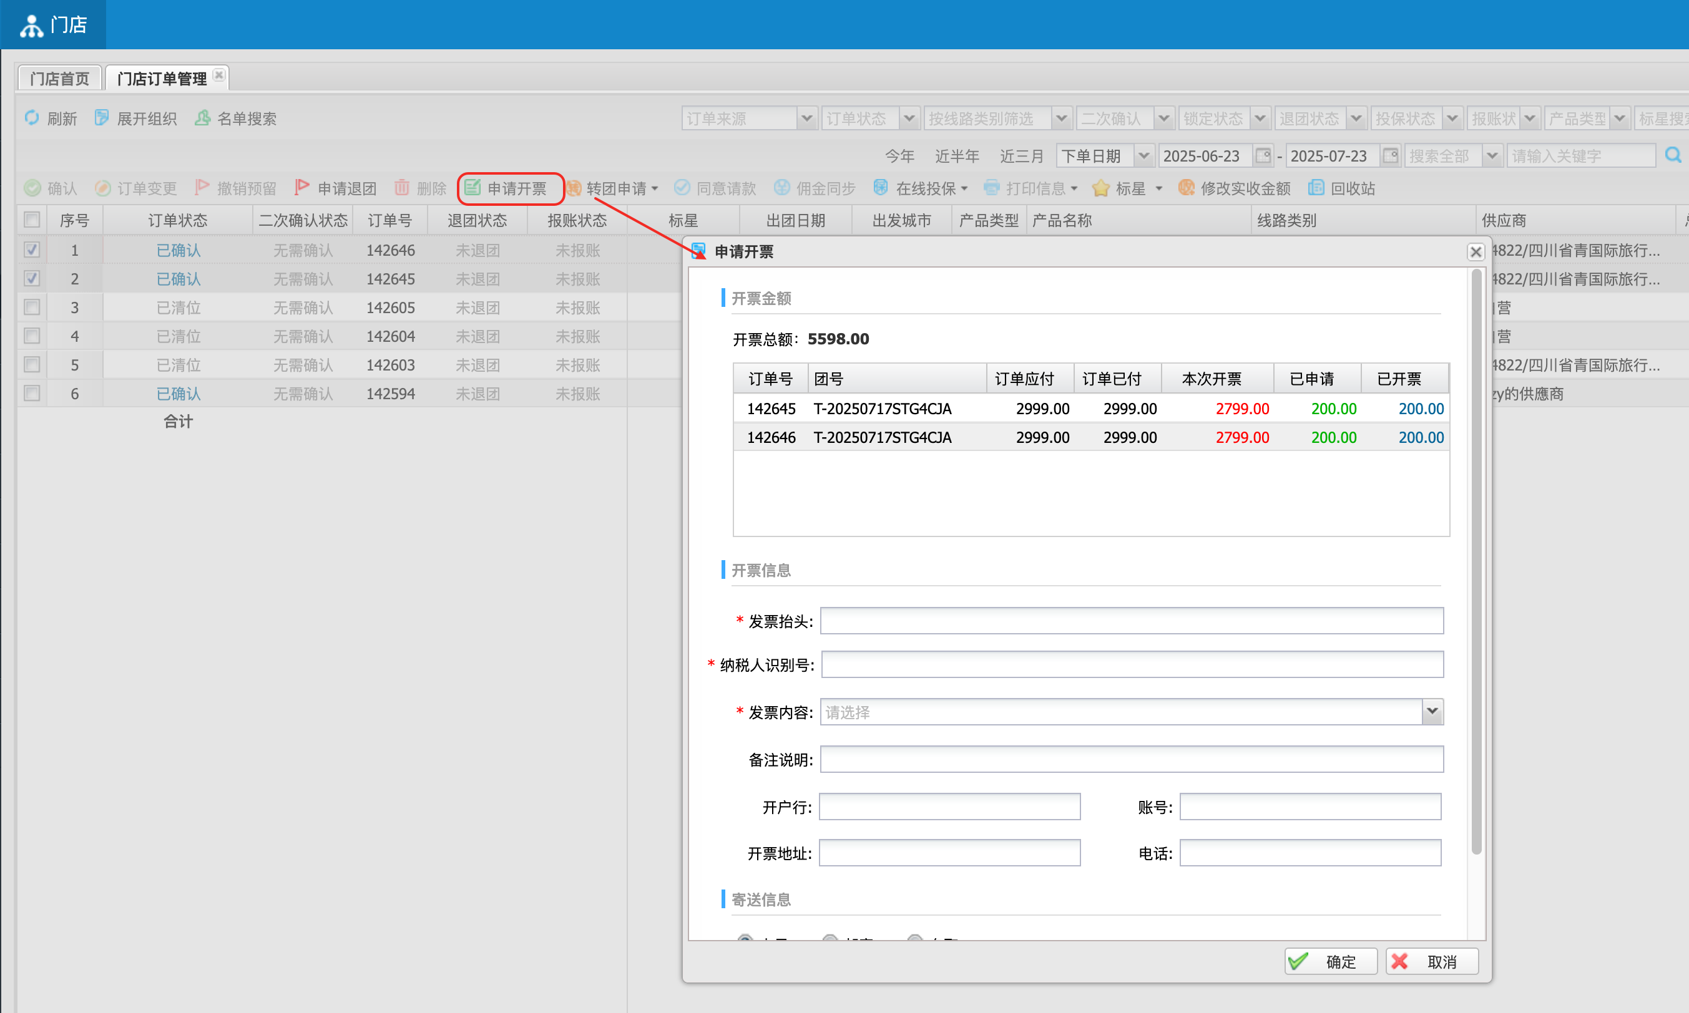Click in the 备注说明 input field

[1132, 759]
